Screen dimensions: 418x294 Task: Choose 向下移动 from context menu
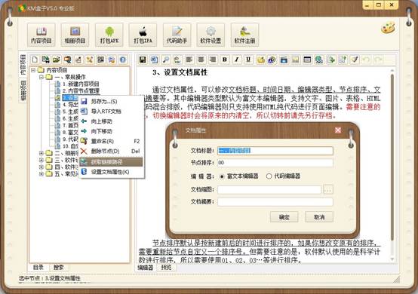pos(111,131)
